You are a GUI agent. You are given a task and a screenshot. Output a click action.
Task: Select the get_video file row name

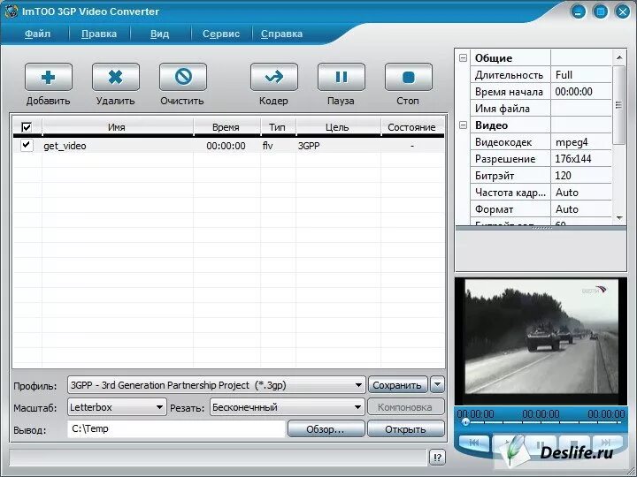coord(65,146)
